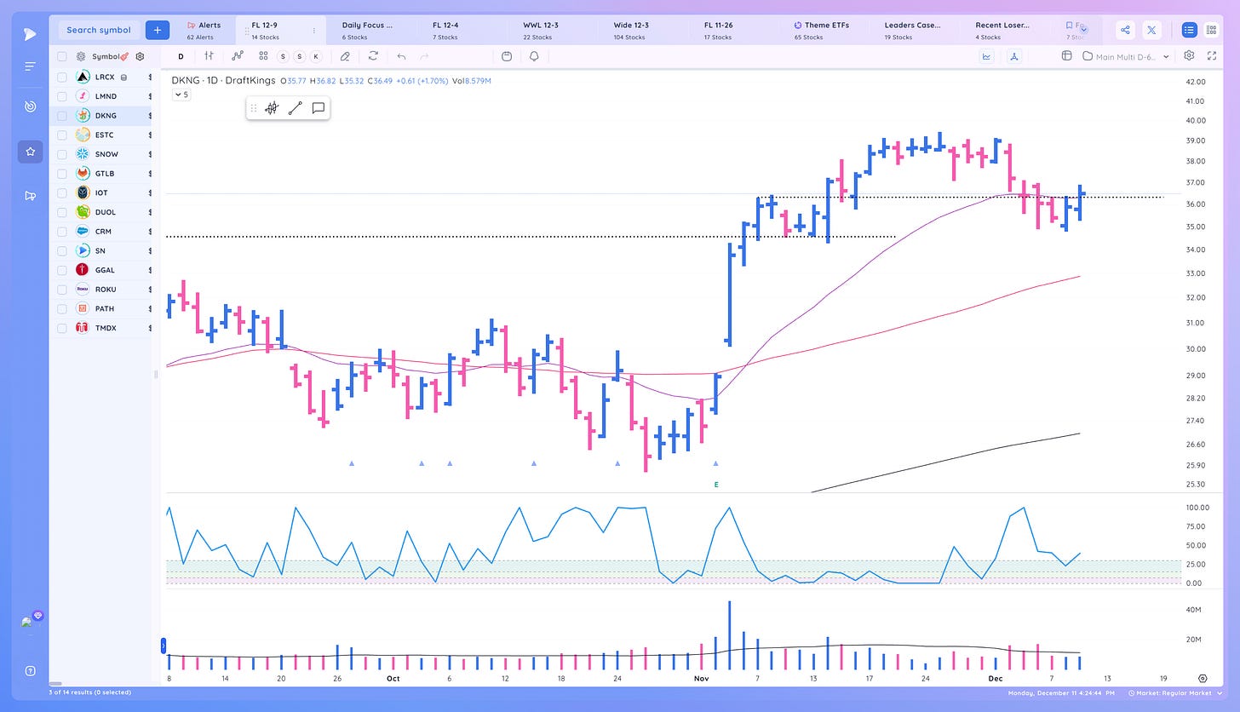1240x712 pixels.
Task: Select IOT in the symbol list
Action: tap(100, 192)
